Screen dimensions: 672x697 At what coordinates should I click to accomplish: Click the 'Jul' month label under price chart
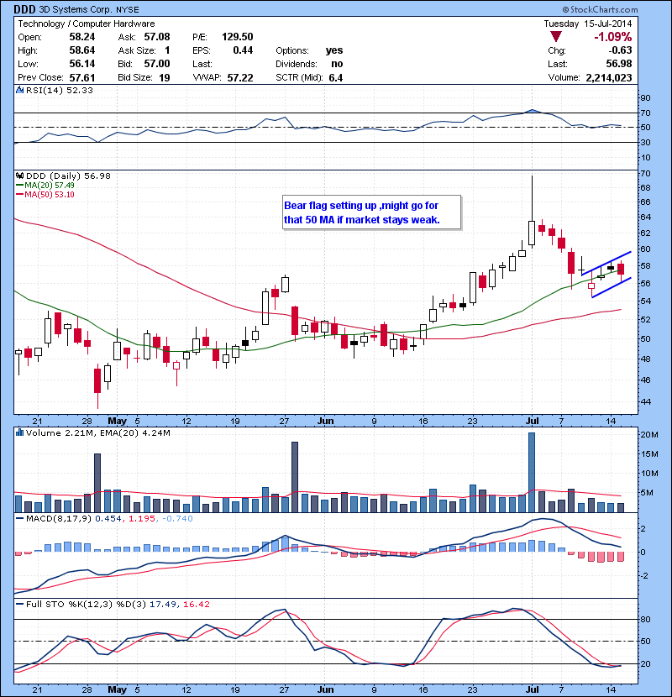(x=532, y=421)
